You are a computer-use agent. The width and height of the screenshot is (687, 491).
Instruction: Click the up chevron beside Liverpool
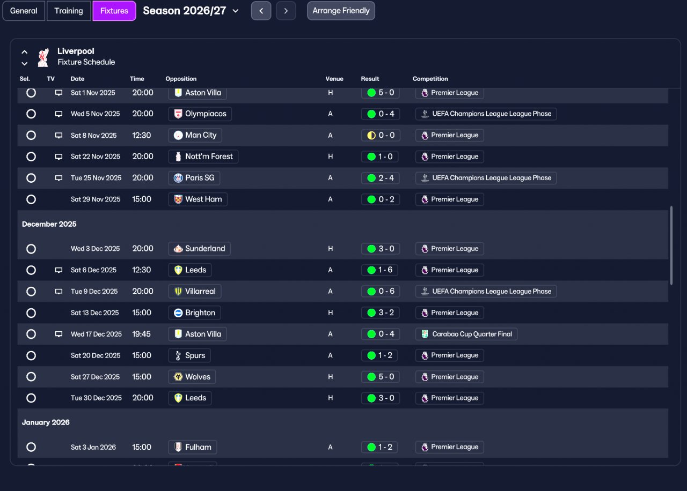25,52
